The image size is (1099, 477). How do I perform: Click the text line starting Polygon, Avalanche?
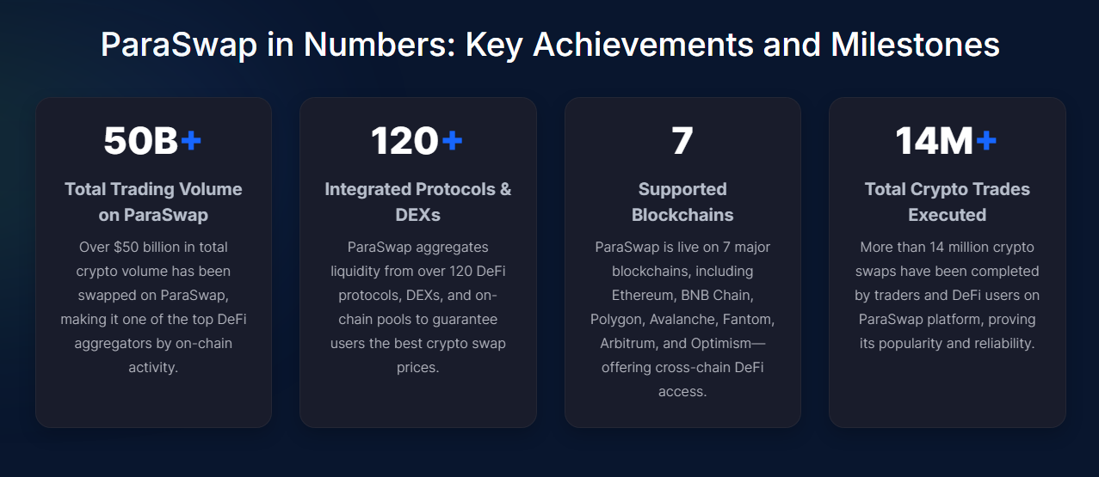click(x=682, y=319)
